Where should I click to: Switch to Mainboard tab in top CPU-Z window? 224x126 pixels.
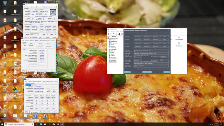pos(34,7)
